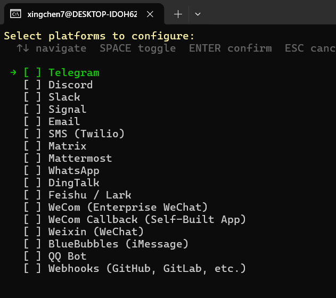Toggle the Slack checkbox
336x298 pixels.
[x=32, y=97]
